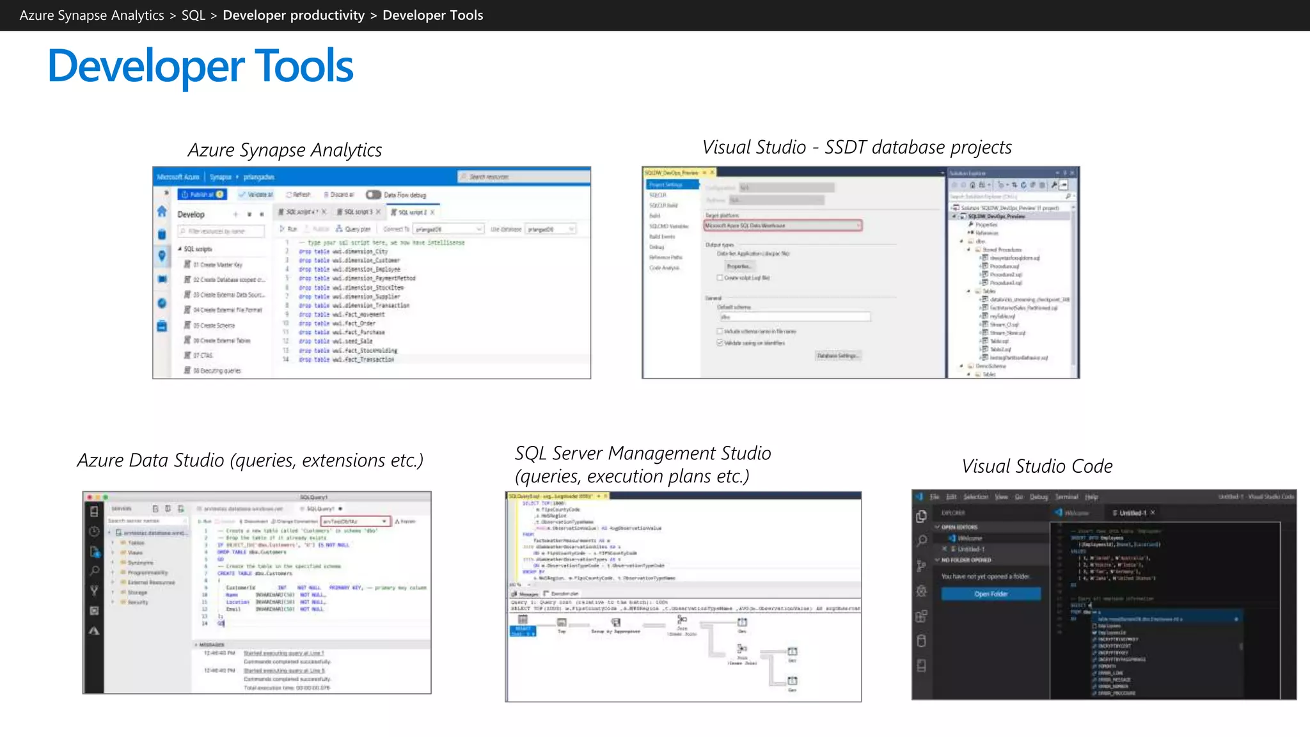Screen dimensions: 1310x737
Task: Check Include schema name in file name
Action: pos(720,331)
